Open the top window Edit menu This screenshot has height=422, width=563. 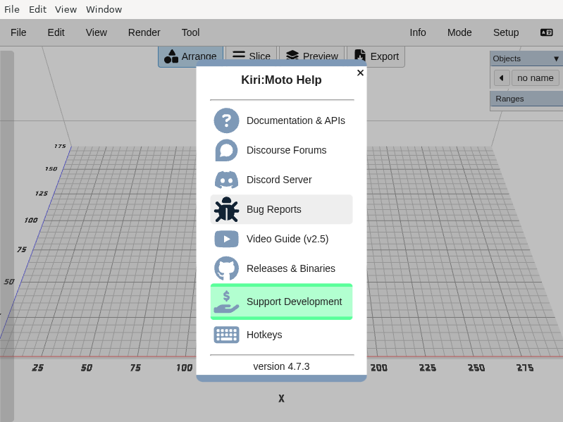(38, 9)
